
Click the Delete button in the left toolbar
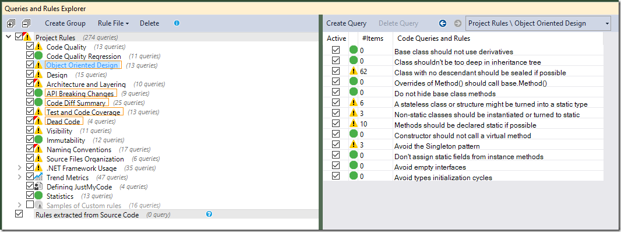[x=149, y=23]
